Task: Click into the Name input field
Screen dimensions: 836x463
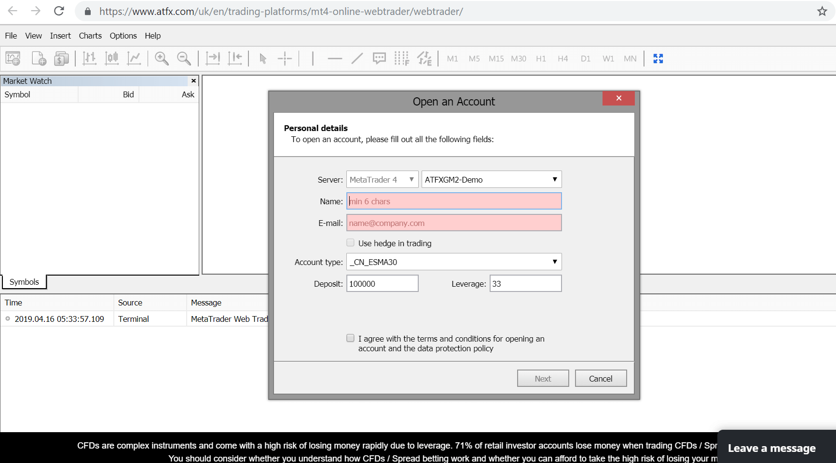Action: 454,201
